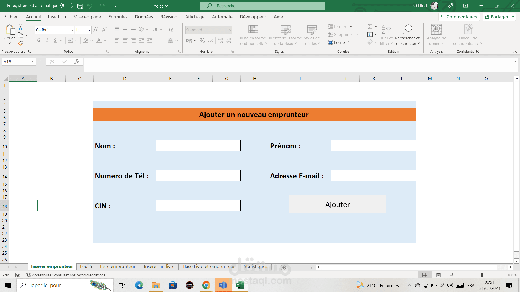Open Mise en forme conditionnelle
This screenshot has height=292, width=520.
(253, 35)
